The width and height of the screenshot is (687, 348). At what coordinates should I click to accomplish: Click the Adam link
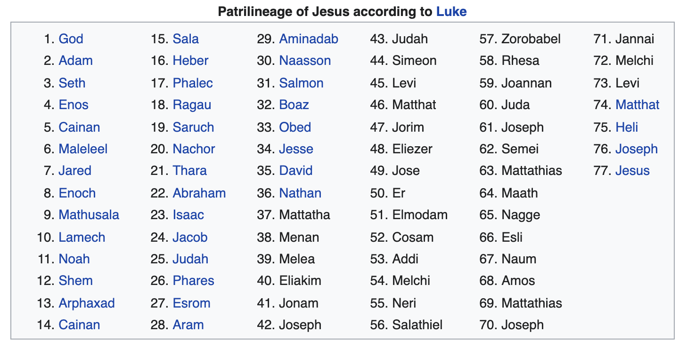[x=75, y=61]
